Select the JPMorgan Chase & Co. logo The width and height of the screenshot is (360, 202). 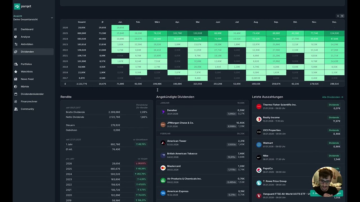pos(163,125)
